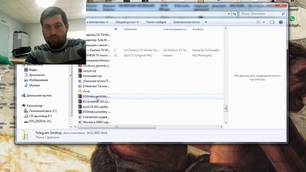
Task: Expand the view options dropdown arrow
Action: pyautogui.click(x=264, y=22)
